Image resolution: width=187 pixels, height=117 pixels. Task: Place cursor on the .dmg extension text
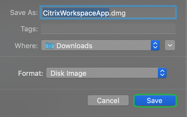117,13
